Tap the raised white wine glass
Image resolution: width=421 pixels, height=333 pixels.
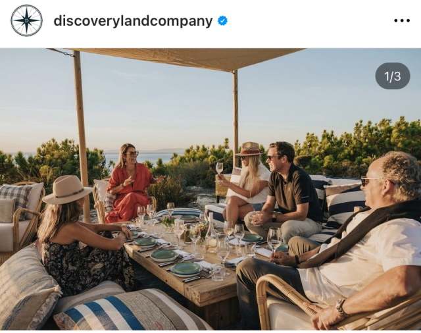tap(219, 168)
